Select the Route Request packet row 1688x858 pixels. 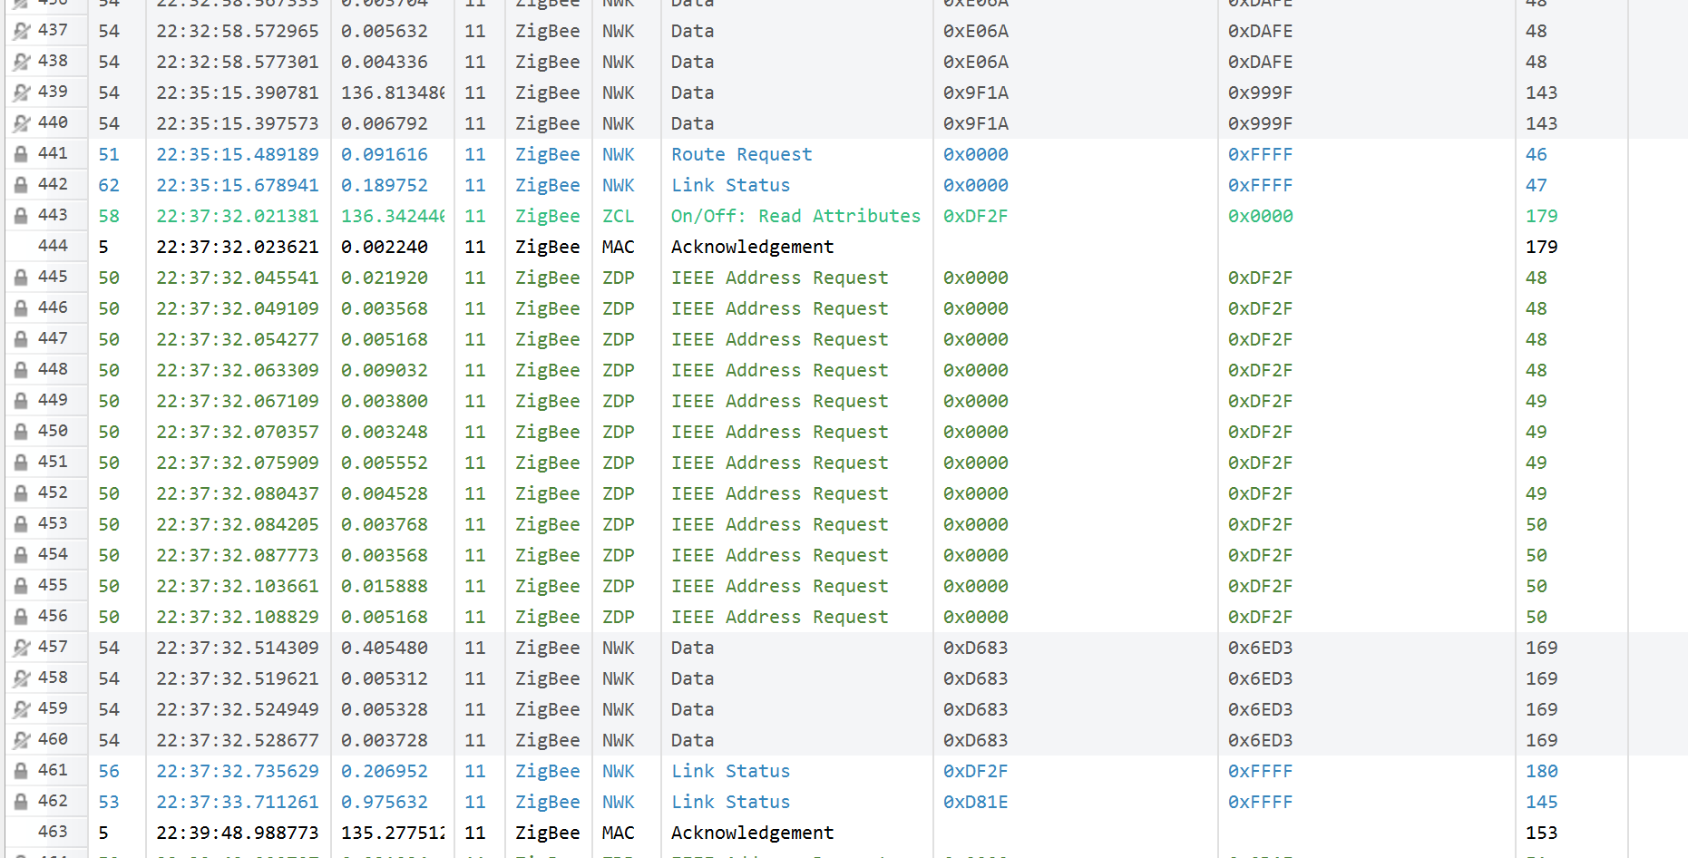741,155
